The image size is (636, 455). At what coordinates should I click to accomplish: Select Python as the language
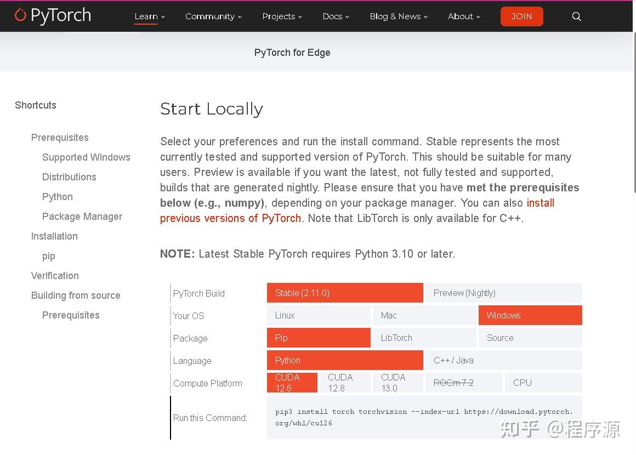[345, 360]
